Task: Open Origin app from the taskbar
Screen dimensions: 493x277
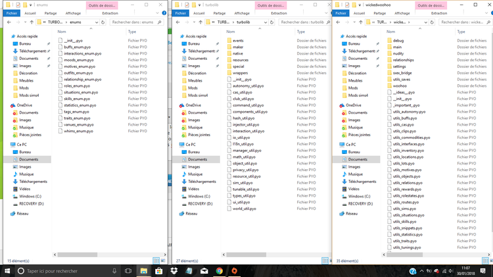Action: 234,270
